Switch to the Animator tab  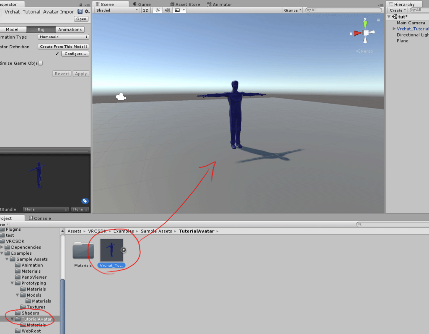pyautogui.click(x=220, y=4)
